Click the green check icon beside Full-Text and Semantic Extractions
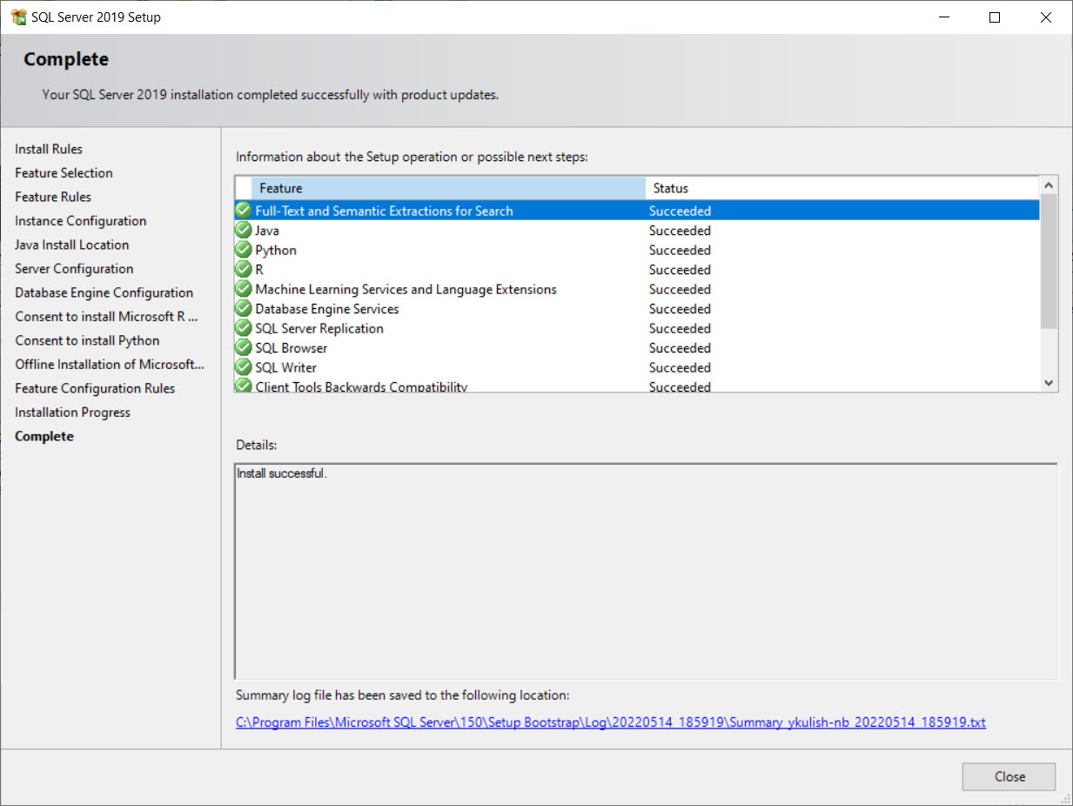The height and width of the screenshot is (806, 1073). coord(244,211)
